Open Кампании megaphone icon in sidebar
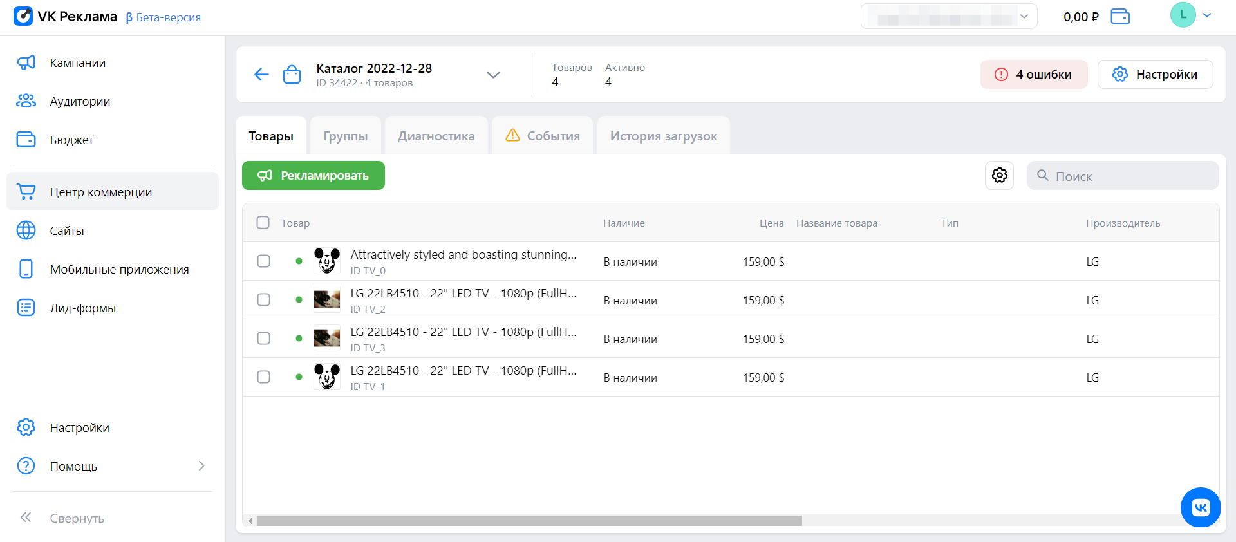Image resolution: width=1236 pixels, height=542 pixels. pyautogui.click(x=26, y=62)
